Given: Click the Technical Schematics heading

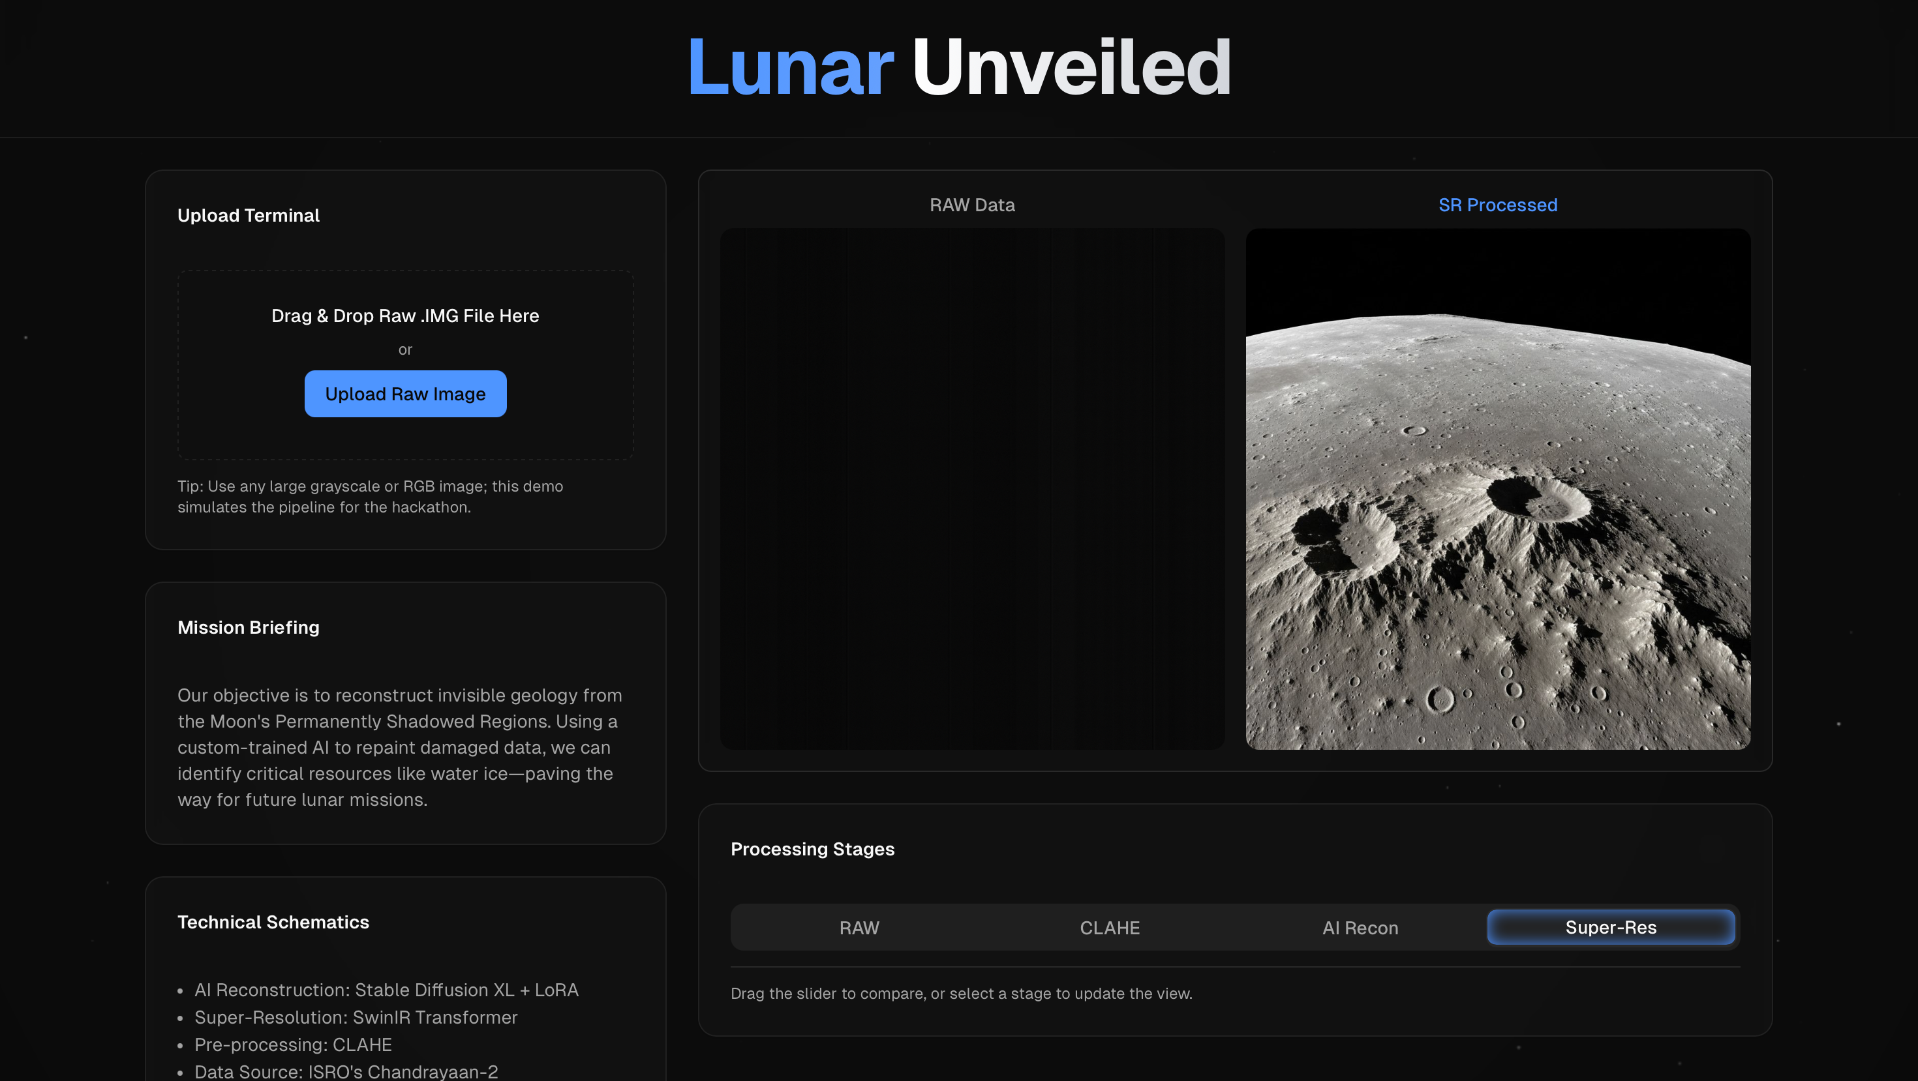Looking at the screenshot, I should 273,922.
